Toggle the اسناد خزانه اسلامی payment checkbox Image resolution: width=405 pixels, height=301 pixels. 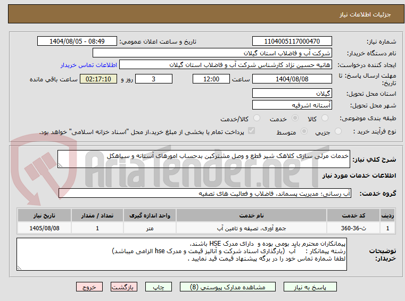click(251, 131)
